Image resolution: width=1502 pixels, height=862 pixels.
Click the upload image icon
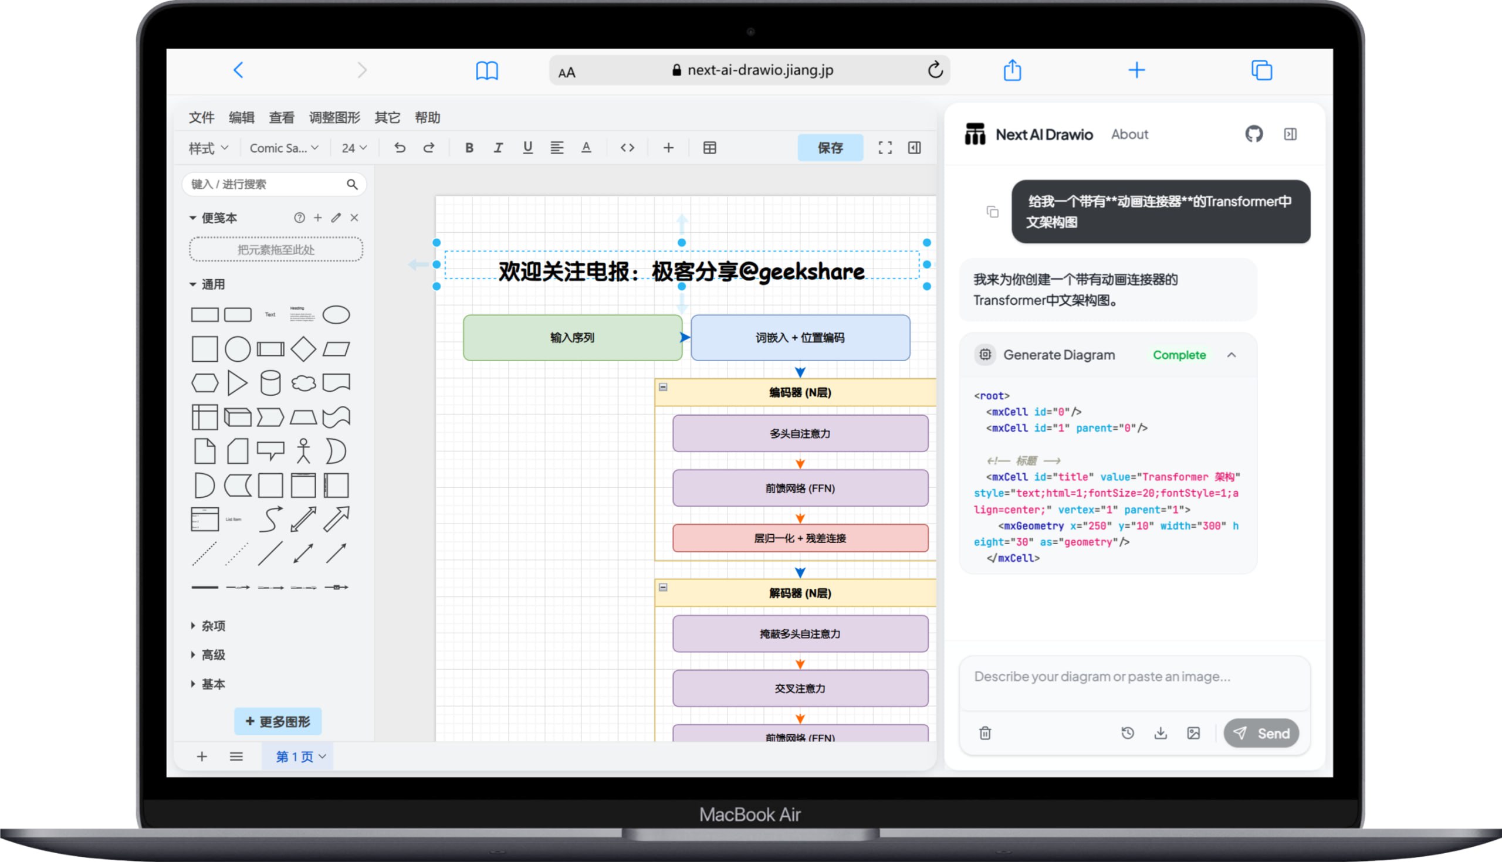click(1193, 733)
